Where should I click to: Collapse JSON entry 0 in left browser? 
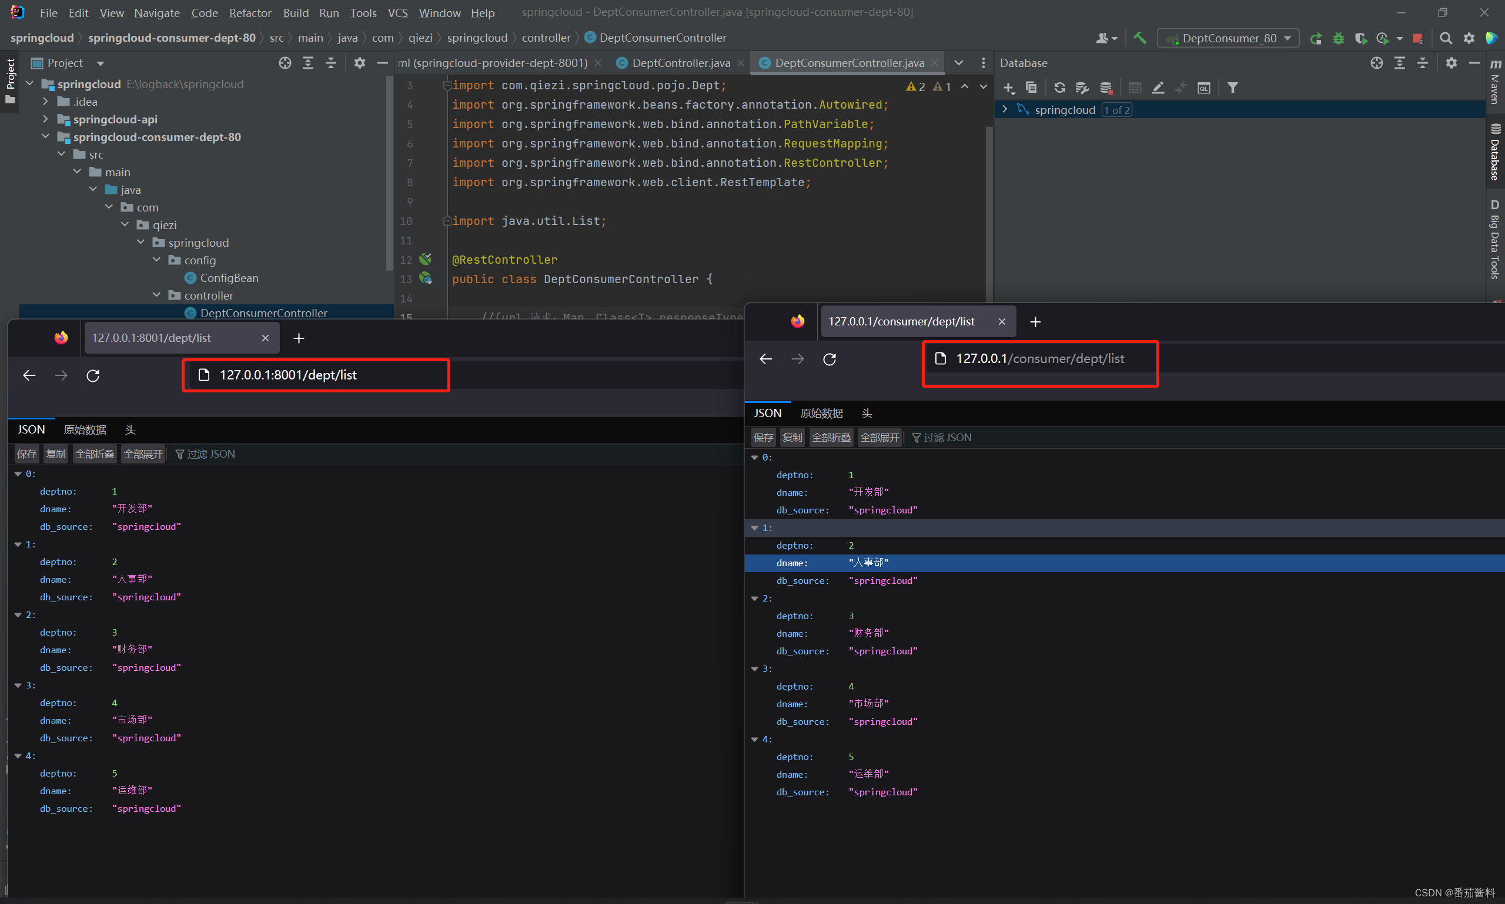tap(18, 474)
